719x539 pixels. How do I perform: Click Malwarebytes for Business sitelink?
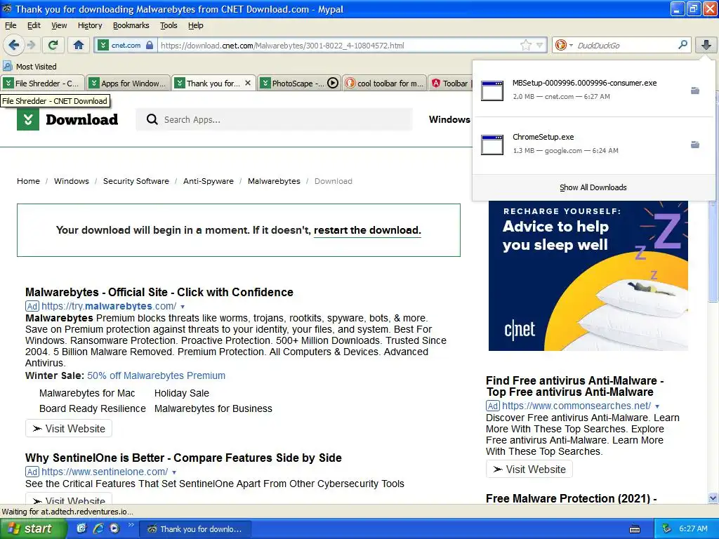[x=213, y=408]
